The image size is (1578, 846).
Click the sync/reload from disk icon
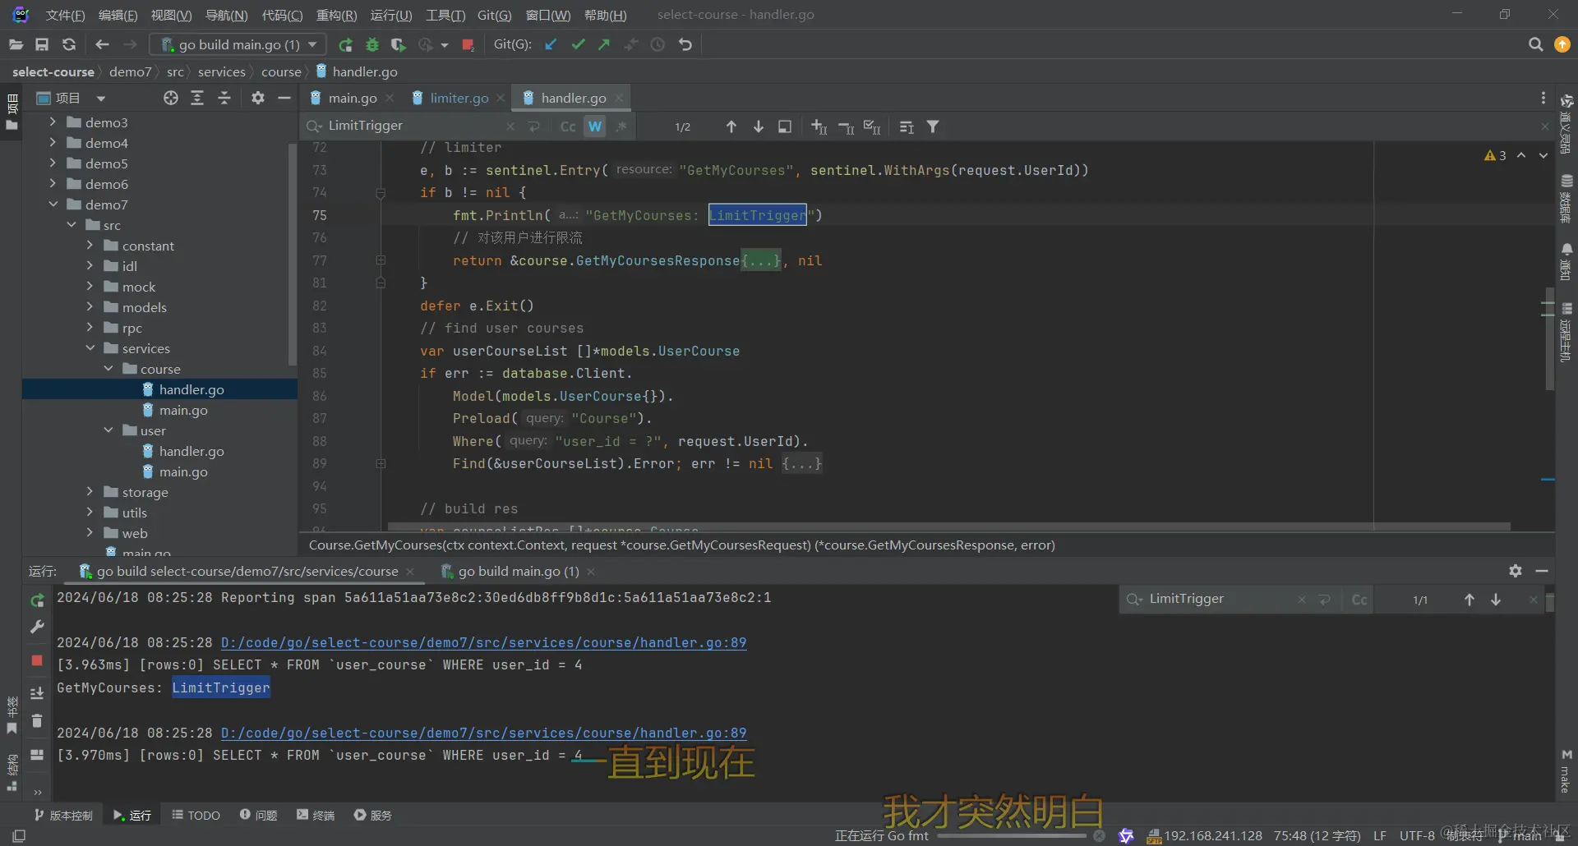point(69,45)
